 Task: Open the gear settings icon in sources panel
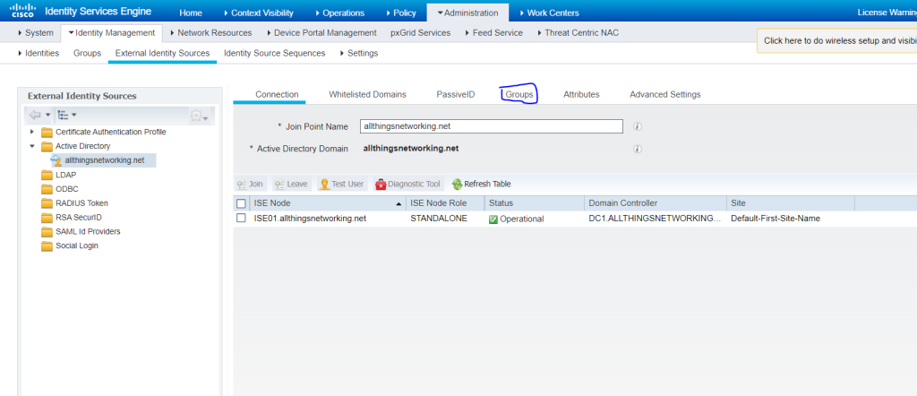pyautogui.click(x=196, y=116)
